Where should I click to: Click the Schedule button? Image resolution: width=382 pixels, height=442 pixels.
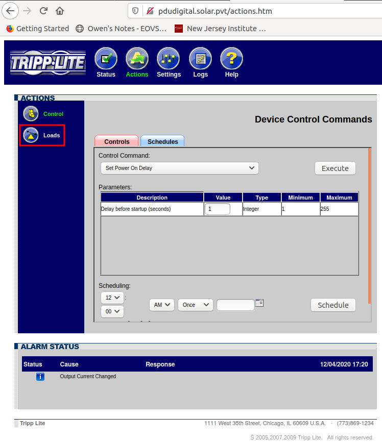333,305
